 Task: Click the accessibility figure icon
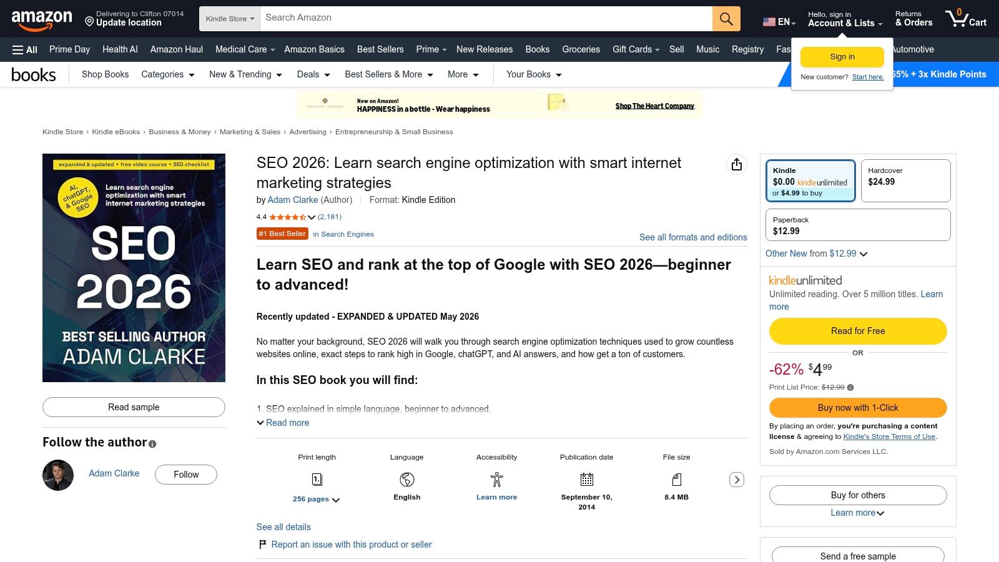[x=497, y=480]
